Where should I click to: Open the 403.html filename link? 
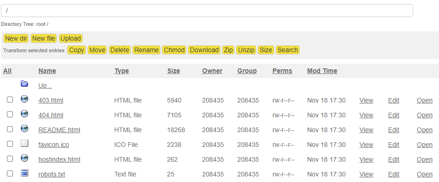(x=51, y=100)
